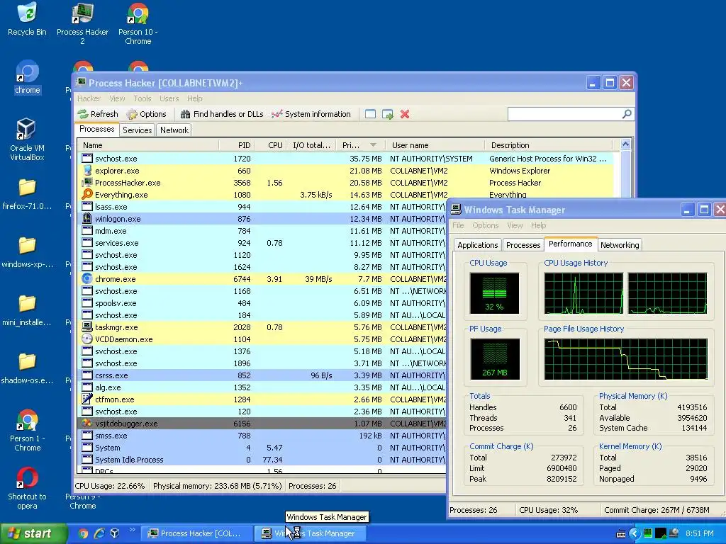Expand hidden tray icons arrow
The image size is (726, 544).
634,533
